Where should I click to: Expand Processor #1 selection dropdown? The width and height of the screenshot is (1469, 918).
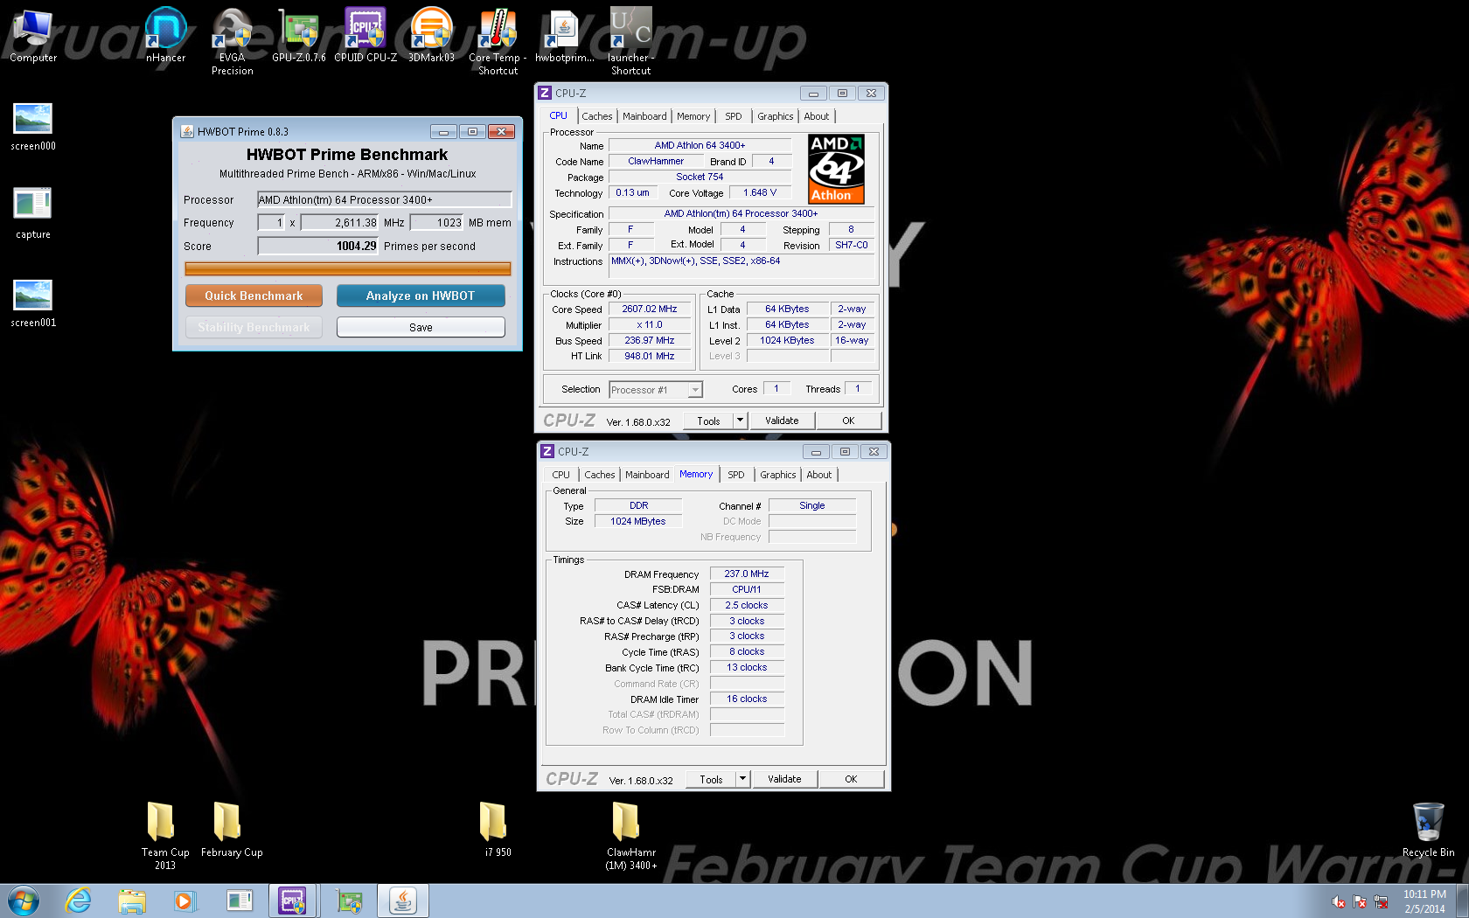(696, 390)
